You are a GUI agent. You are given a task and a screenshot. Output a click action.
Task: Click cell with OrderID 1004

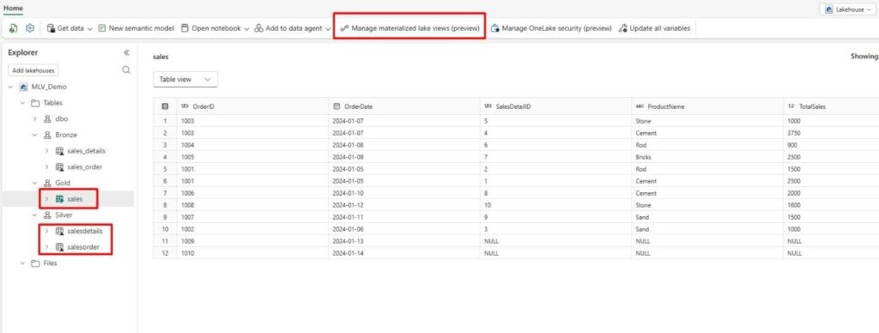click(252, 145)
